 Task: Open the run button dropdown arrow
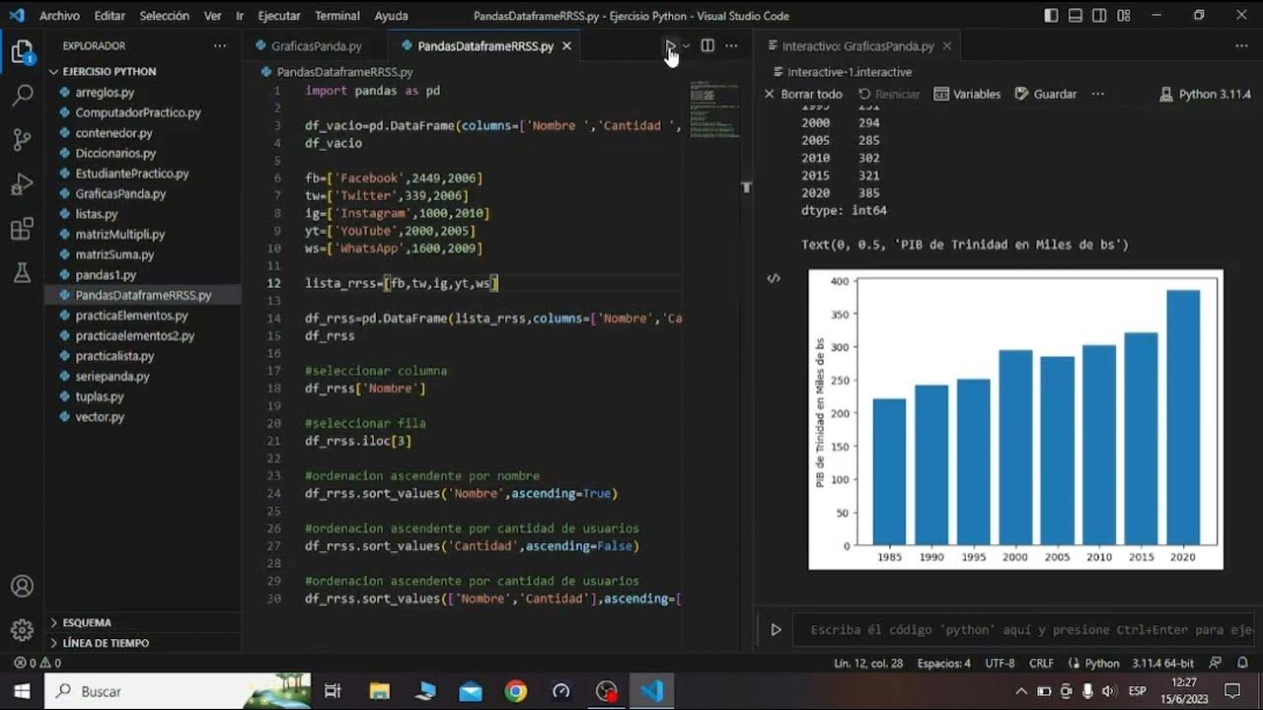coord(687,46)
